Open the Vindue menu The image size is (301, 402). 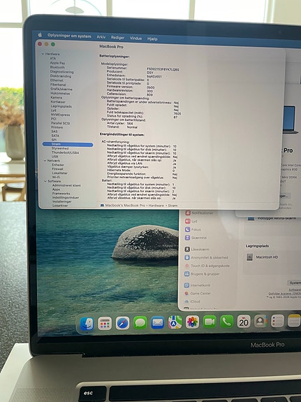(x=135, y=38)
